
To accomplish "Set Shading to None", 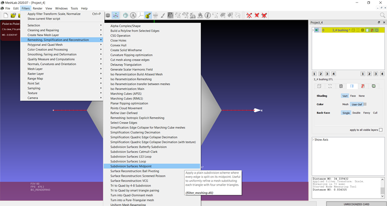I will click(361, 96).
